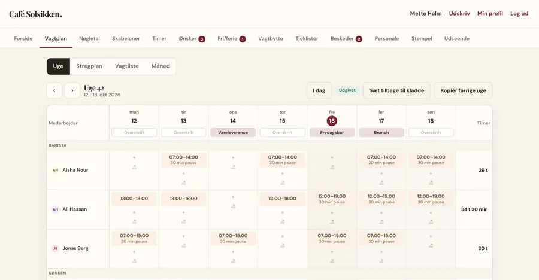Open the Tjeklister tab

(307, 38)
